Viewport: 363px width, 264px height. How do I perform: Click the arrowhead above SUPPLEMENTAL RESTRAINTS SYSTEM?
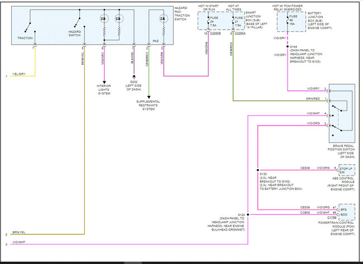(x=149, y=98)
